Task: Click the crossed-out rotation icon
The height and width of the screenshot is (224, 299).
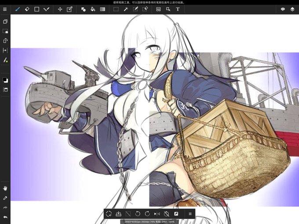Action: pyautogui.click(x=167, y=214)
